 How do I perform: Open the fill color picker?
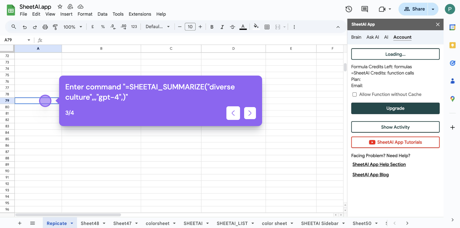pyautogui.click(x=256, y=27)
